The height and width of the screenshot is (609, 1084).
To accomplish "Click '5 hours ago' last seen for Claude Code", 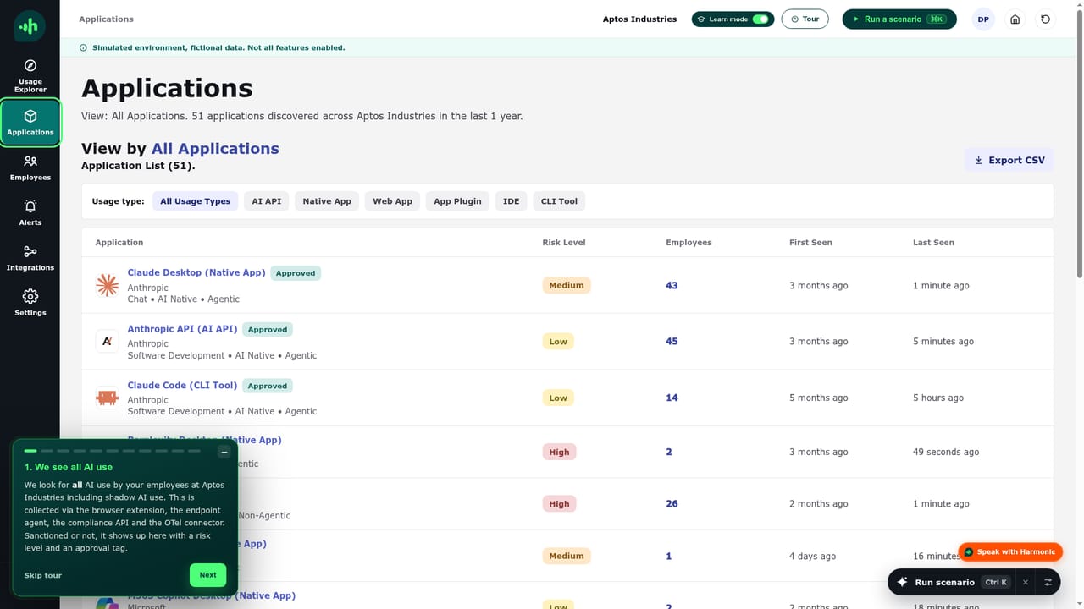I will click(938, 398).
